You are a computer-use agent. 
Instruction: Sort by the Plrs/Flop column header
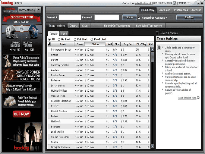click(x=141, y=44)
